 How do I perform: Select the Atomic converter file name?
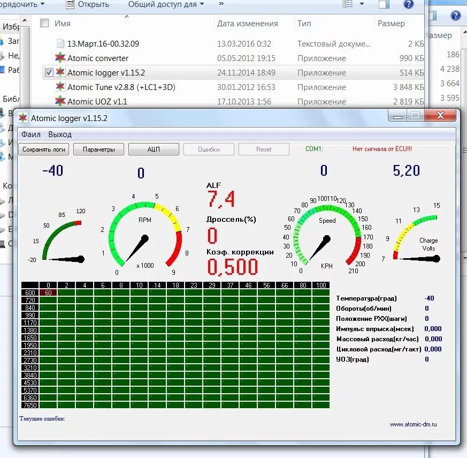pos(98,58)
